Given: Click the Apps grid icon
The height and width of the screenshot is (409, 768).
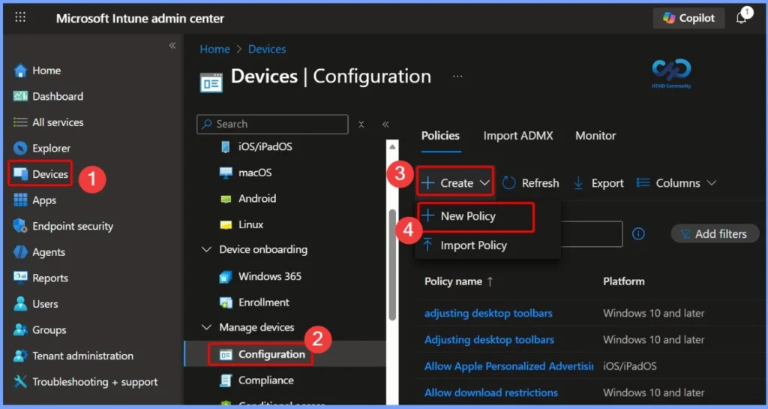Looking at the screenshot, I should (20, 200).
